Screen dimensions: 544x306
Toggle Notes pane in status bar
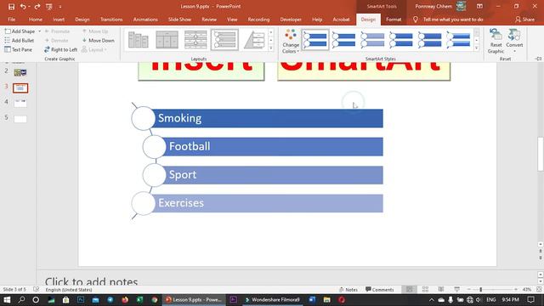pos(348,289)
